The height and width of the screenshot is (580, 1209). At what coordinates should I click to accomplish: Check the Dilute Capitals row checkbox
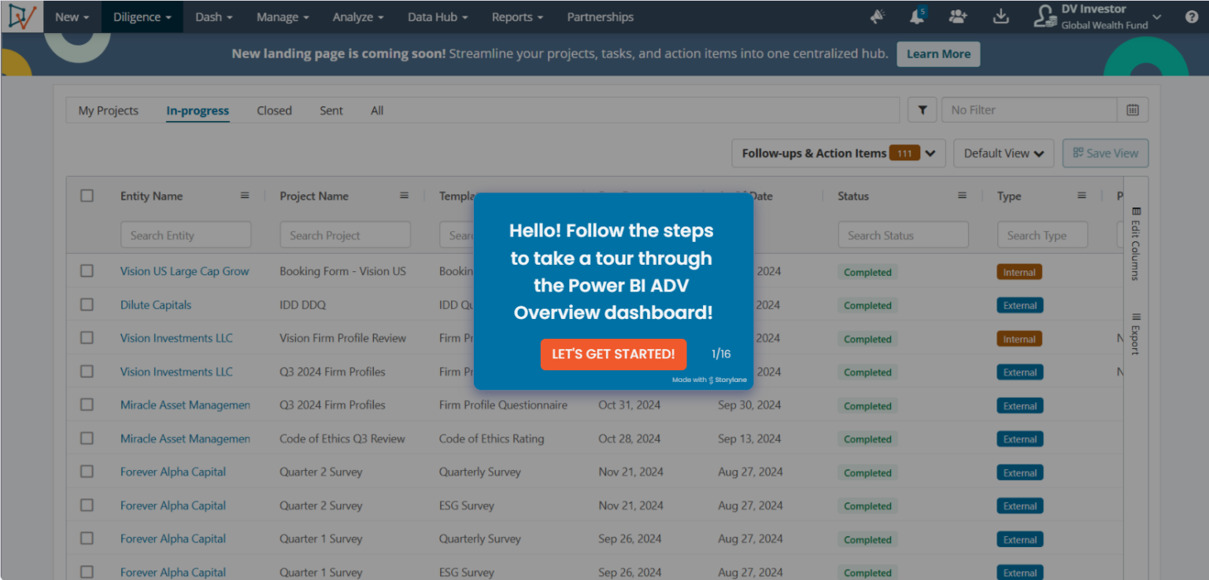pos(87,305)
